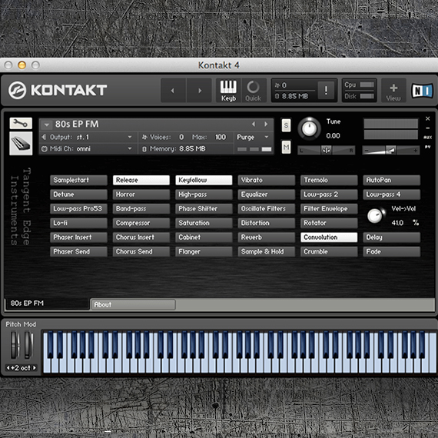Disable the Keyfollow toggle

(204, 180)
